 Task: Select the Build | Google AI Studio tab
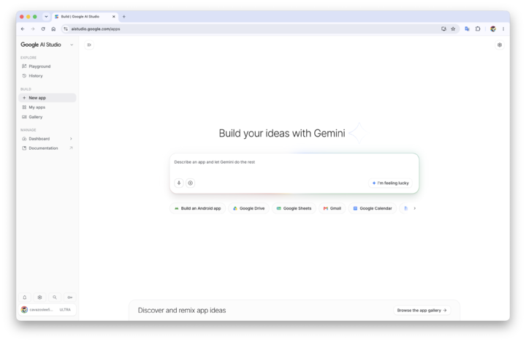(x=85, y=17)
